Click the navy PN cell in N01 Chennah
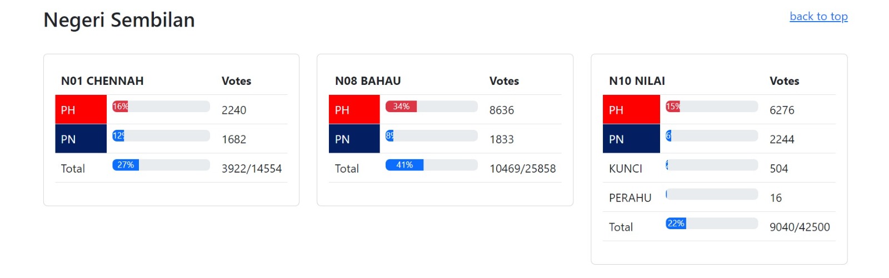Screen dimensions: 889x278 click(x=81, y=139)
